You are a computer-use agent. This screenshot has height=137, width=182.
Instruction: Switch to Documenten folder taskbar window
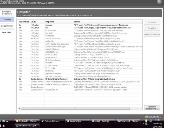click(x=77, y=121)
